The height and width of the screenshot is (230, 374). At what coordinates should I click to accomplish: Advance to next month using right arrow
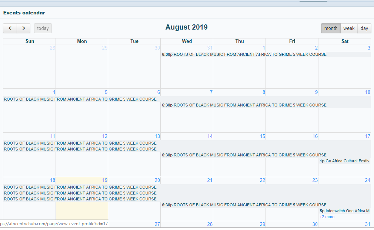click(24, 28)
